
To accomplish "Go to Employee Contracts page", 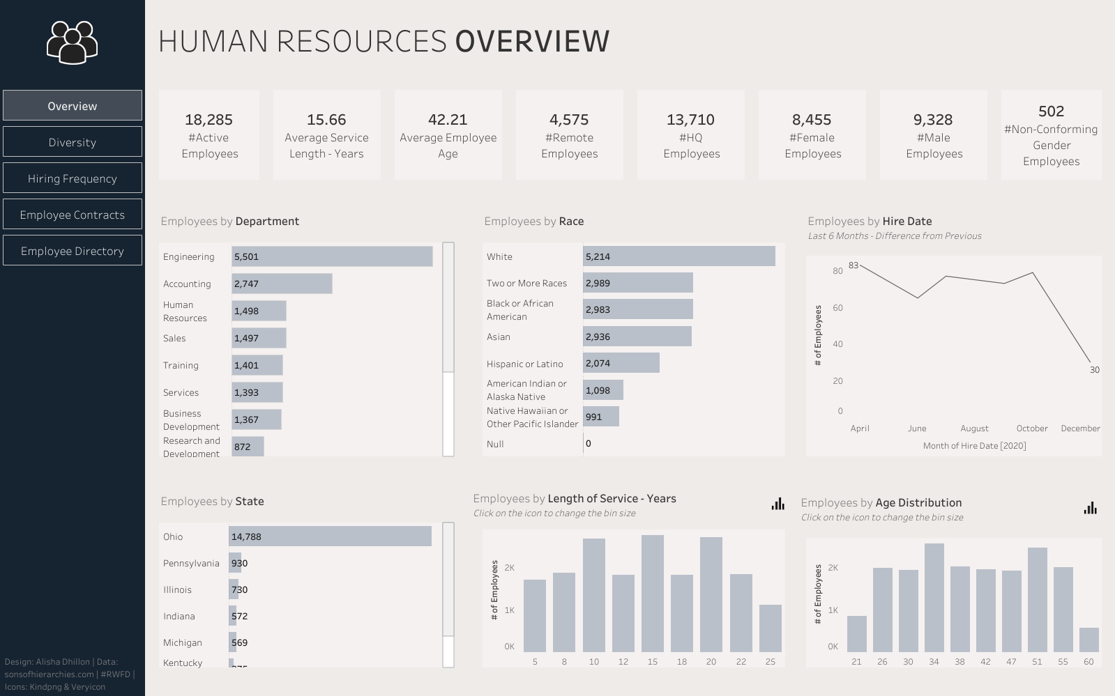I will [73, 215].
